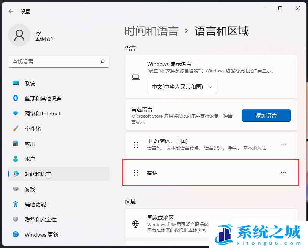Image resolution: width=308 pixels, height=248 pixels.
Task: Open 辅助功能 settings page
Action: 59,204
